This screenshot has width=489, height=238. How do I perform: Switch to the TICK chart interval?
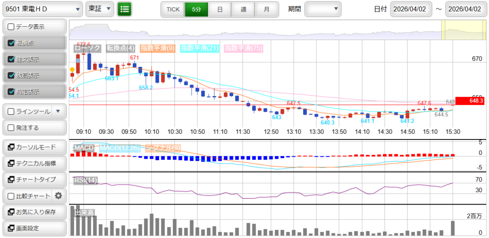click(172, 9)
